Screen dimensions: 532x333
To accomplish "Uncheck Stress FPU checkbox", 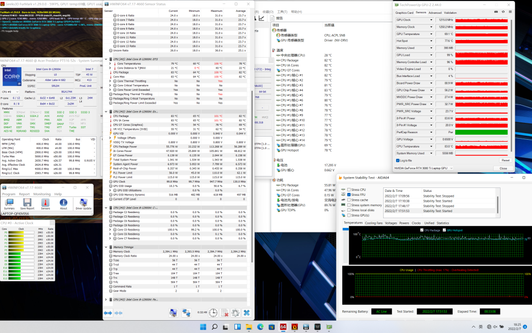I will click(349, 195).
